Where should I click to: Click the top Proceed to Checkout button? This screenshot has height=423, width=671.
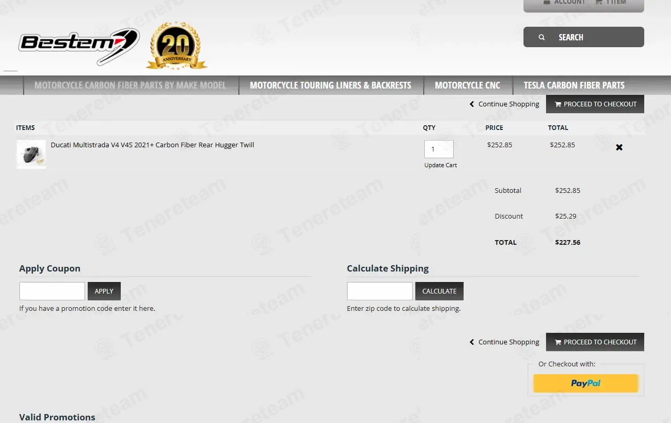(x=595, y=104)
